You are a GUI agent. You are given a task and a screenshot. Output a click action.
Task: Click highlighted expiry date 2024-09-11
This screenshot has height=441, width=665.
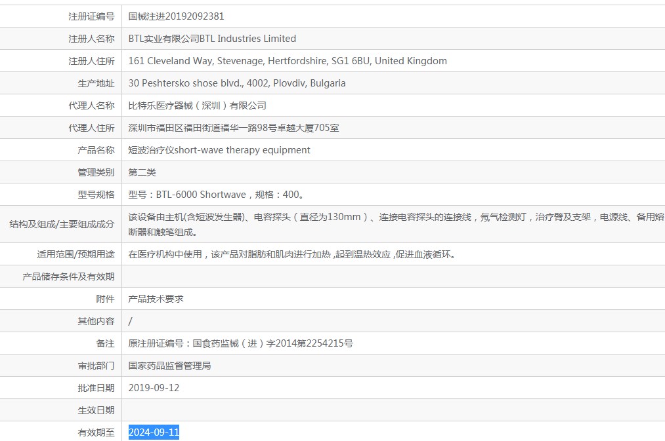click(154, 432)
